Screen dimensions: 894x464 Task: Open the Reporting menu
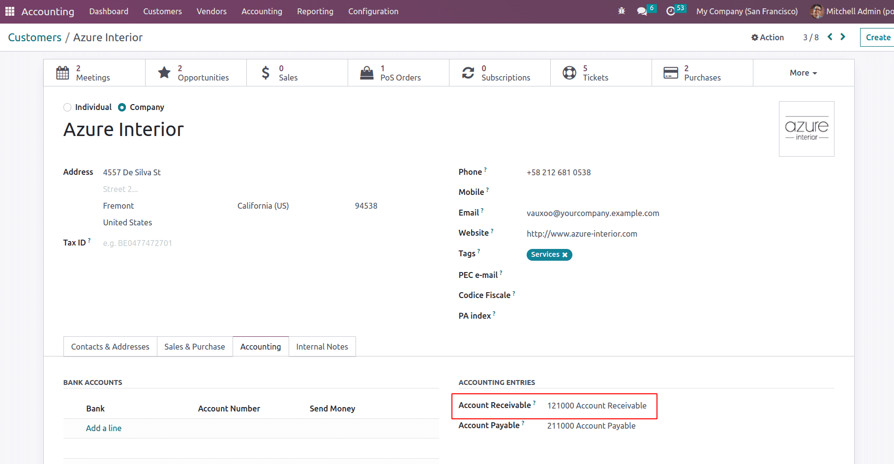coord(315,11)
